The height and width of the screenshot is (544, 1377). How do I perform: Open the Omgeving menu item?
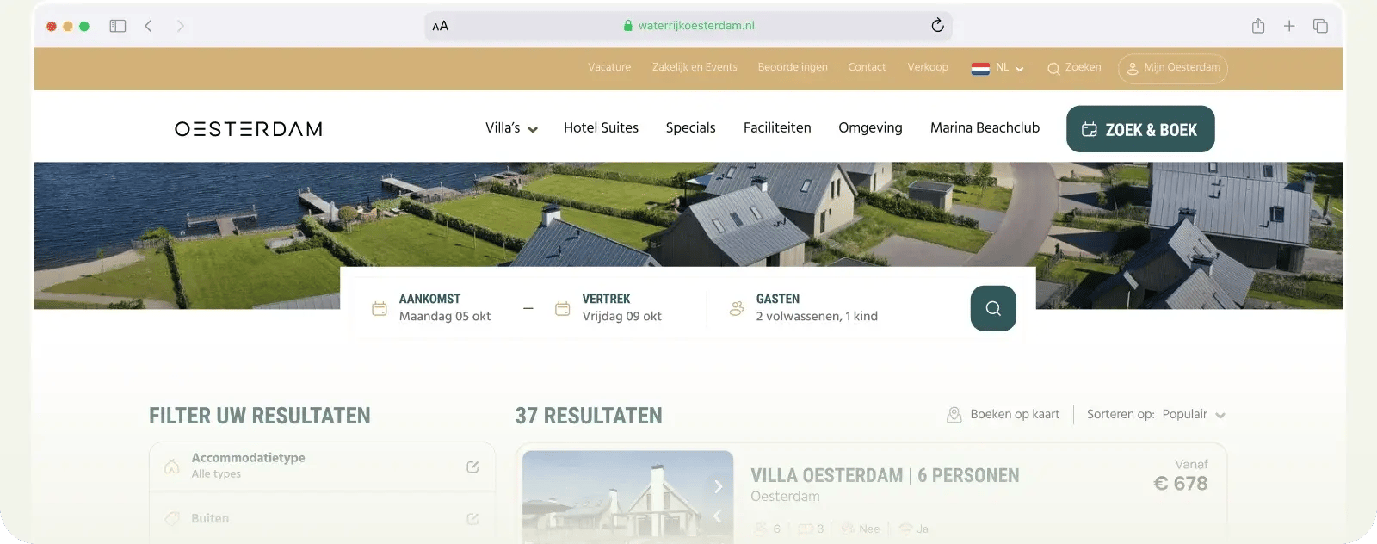870,127
